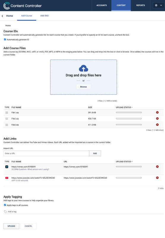165x238 pixels.
Task: Click the 391.8 KB size cell
Action: coord(92,113)
